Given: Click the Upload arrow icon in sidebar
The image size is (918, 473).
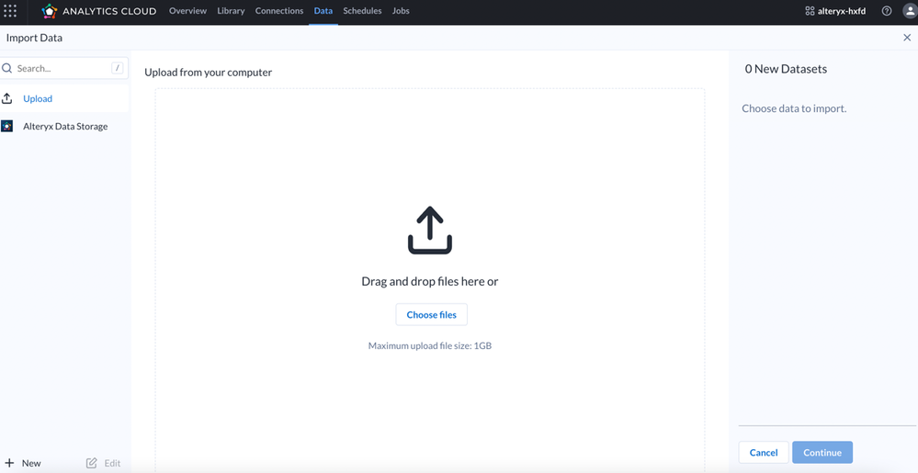Looking at the screenshot, I should 7,98.
